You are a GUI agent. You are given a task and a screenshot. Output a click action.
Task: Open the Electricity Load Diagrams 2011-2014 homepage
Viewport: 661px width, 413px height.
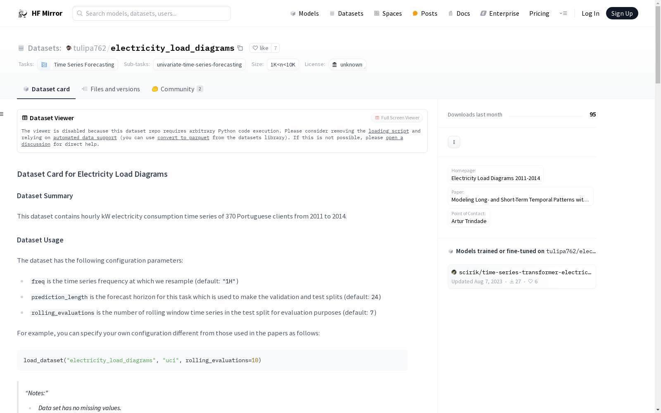click(x=496, y=175)
